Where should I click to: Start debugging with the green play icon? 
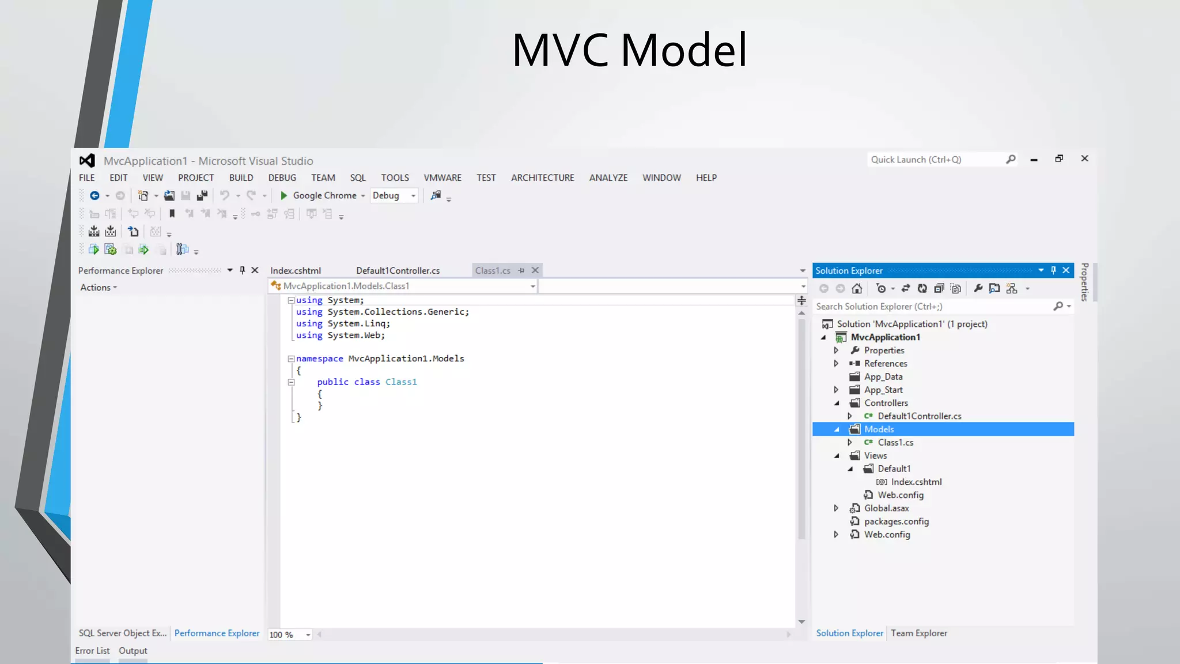tap(283, 196)
